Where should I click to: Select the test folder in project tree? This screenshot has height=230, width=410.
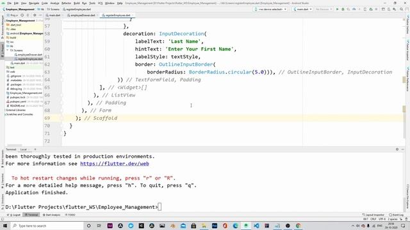point(10,68)
